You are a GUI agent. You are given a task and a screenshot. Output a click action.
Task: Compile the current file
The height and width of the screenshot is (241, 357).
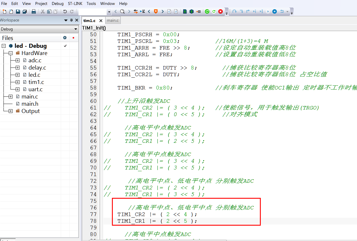pyautogui.click(x=185, y=12)
